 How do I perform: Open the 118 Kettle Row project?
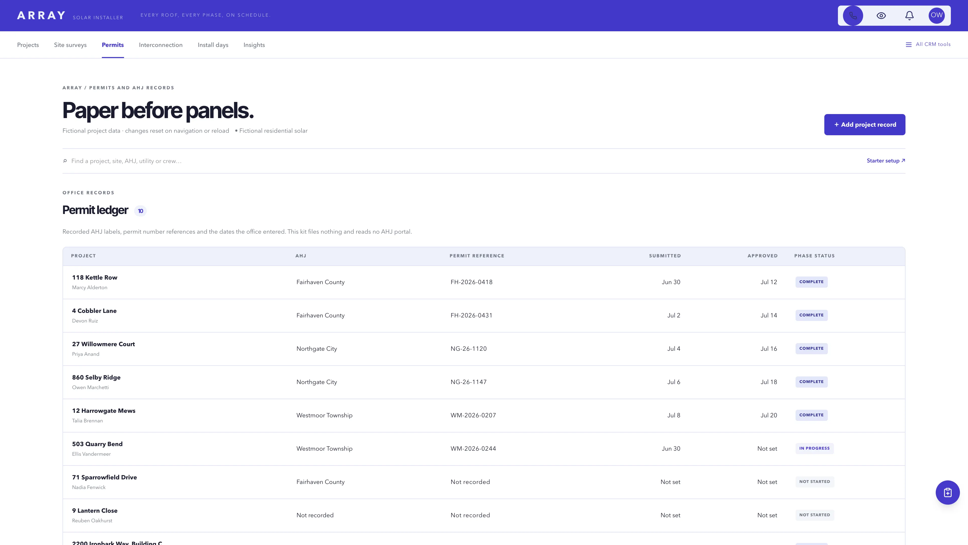(x=95, y=278)
